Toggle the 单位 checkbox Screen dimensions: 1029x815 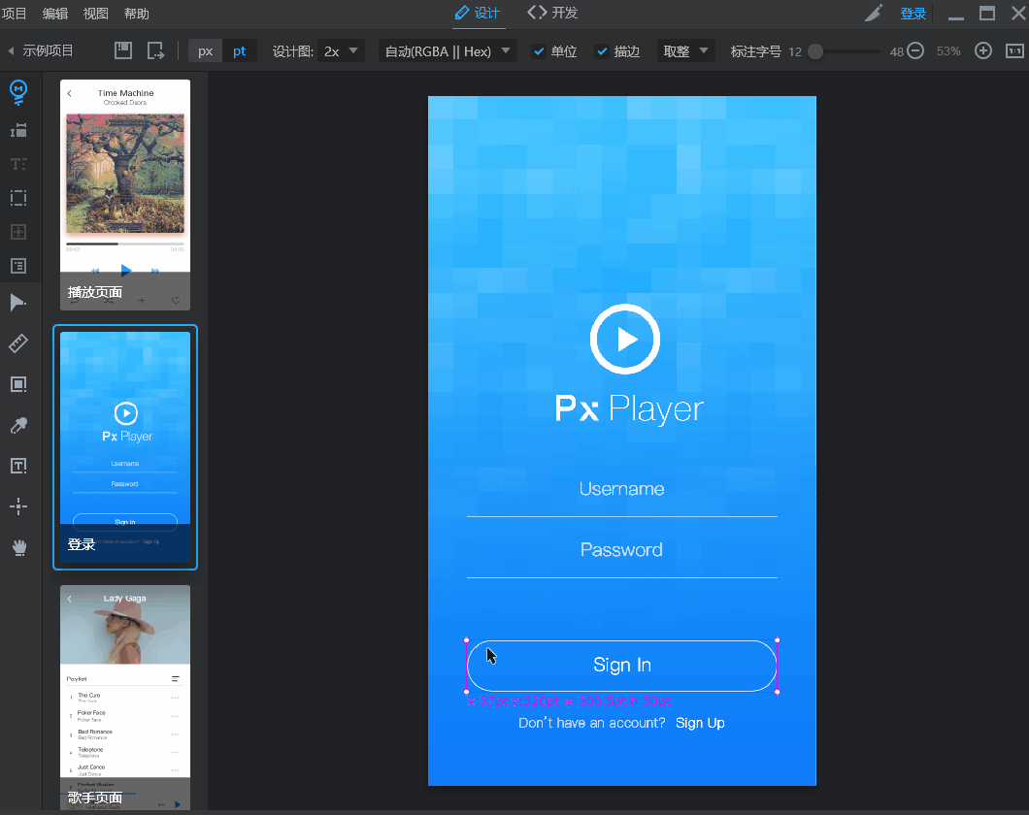(x=539, y=51)
